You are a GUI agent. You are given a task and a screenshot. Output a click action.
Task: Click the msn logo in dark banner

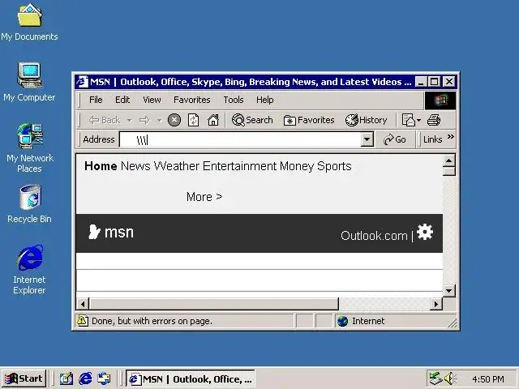click(111, 233)
